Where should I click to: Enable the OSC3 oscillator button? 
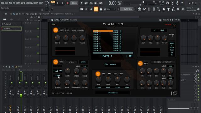pos(67,30)
